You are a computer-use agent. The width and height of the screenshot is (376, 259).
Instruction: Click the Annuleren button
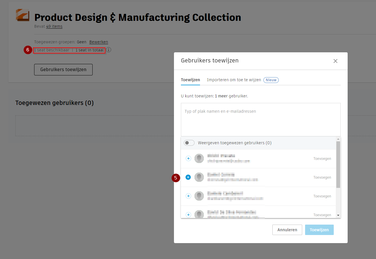click(287, 230)
